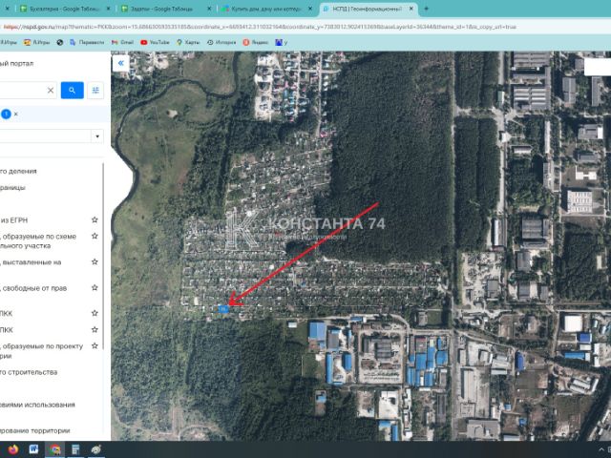
Task: Click the layer list vertical scrollbar
Action: [103, 257]
